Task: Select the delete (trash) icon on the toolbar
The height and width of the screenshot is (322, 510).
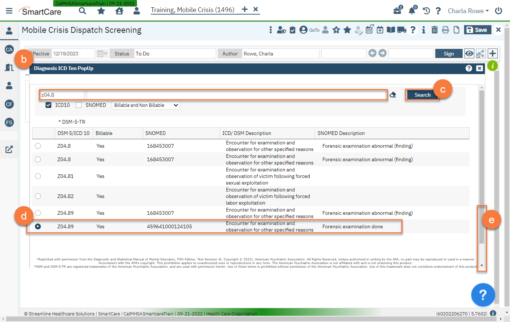Action: coord(435,30)
